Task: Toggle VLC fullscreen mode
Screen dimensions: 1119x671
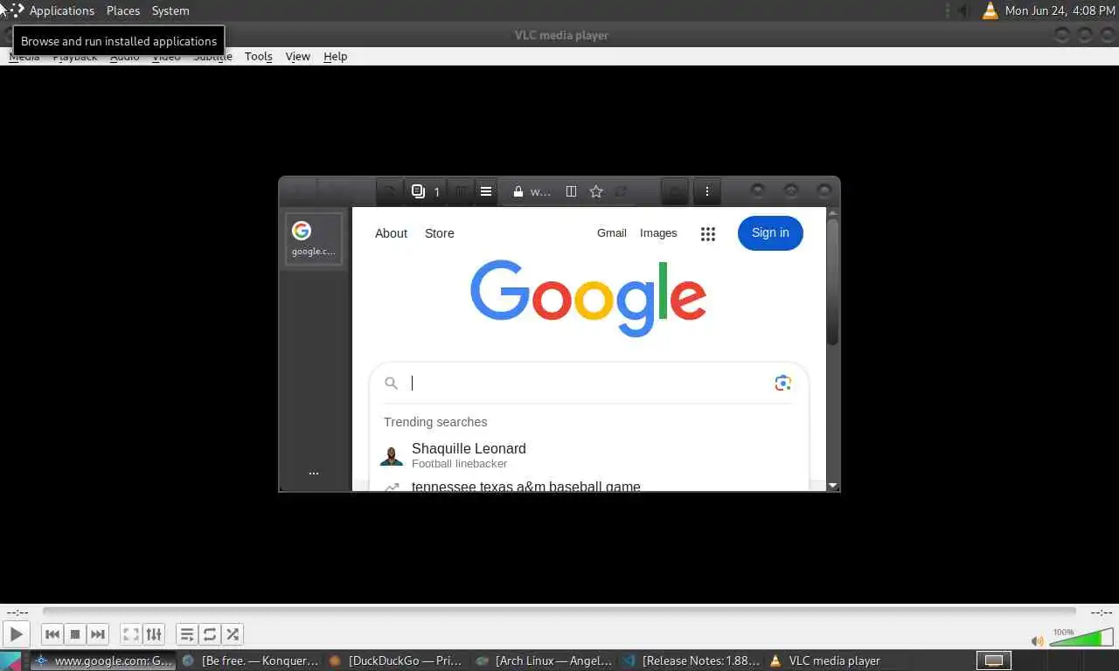Action: (x=130, y=634)
